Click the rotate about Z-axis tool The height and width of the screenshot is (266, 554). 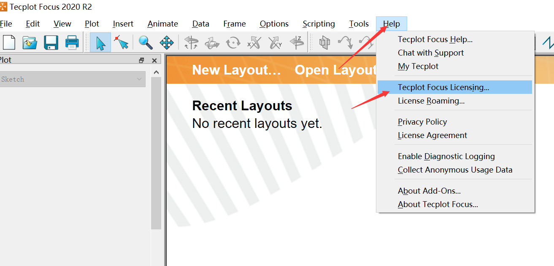[x=297, y=43]
